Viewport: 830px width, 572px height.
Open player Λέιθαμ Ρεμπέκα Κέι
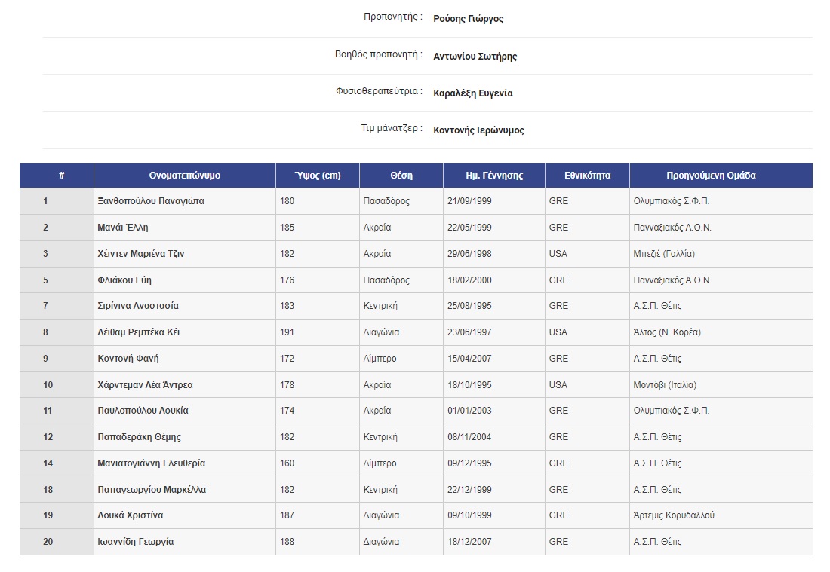139,332
